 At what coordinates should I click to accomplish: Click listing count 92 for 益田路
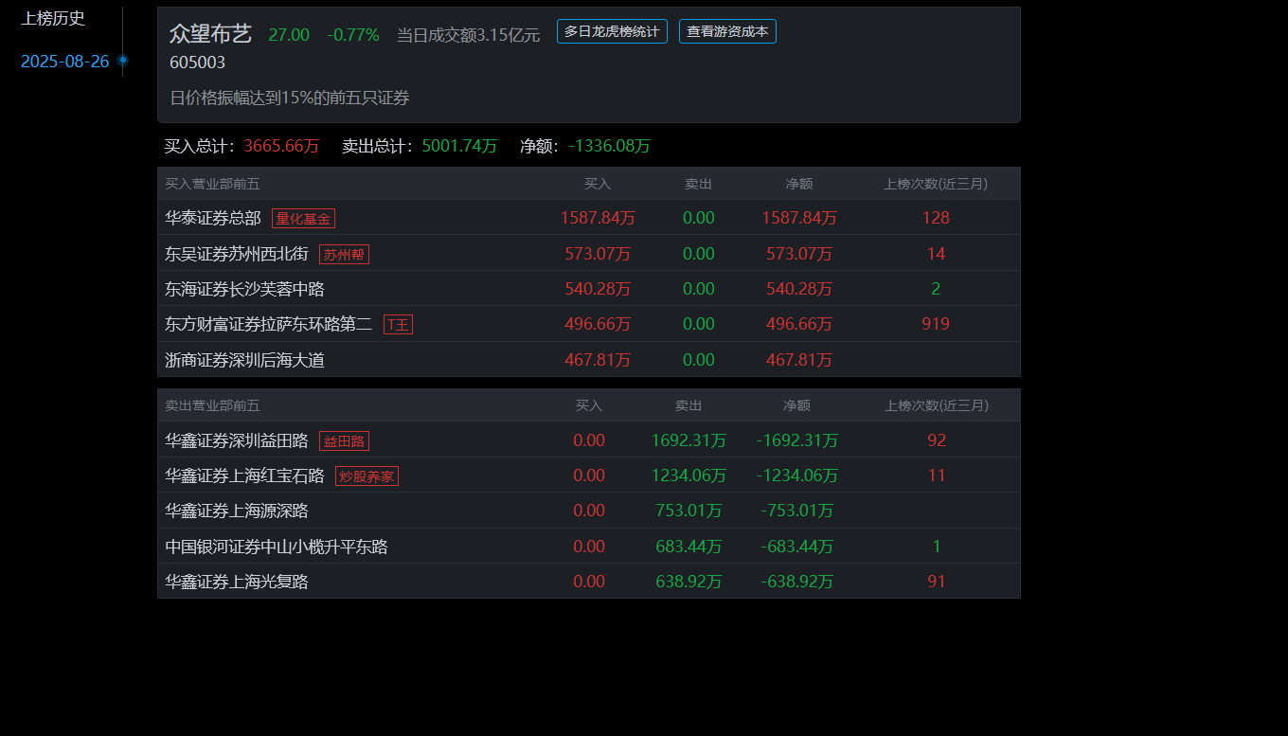(937, 440)
